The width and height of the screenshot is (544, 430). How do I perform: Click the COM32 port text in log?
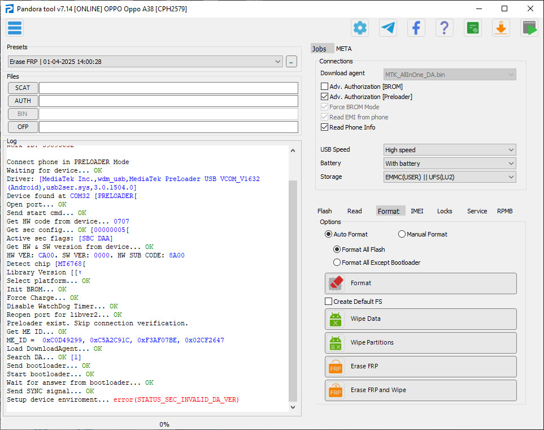pos(80,196)
